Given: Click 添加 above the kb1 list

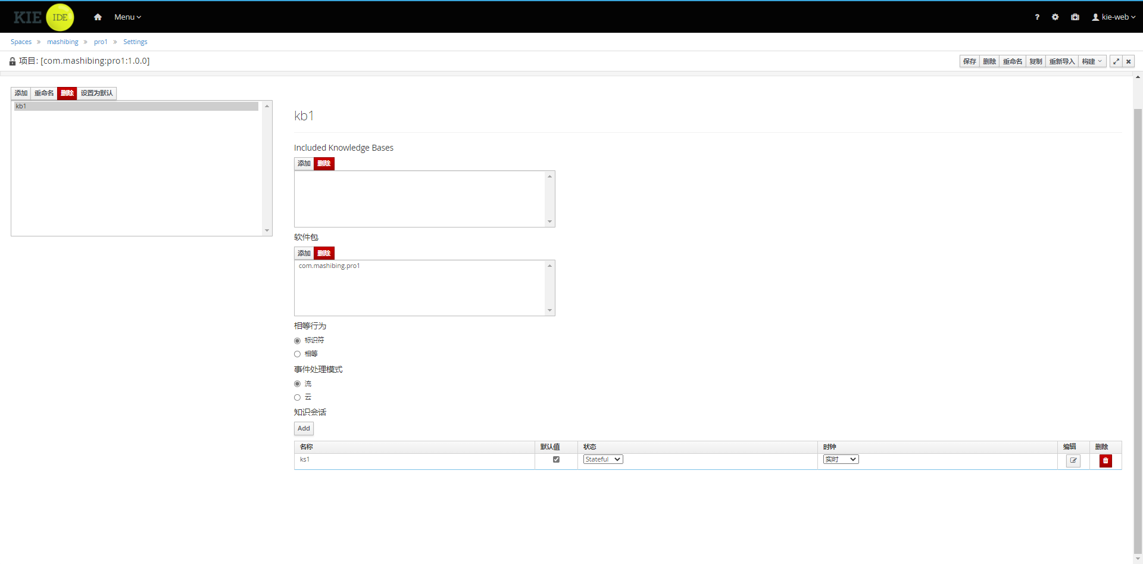Looking at the screenshot, I should (21, 93).
